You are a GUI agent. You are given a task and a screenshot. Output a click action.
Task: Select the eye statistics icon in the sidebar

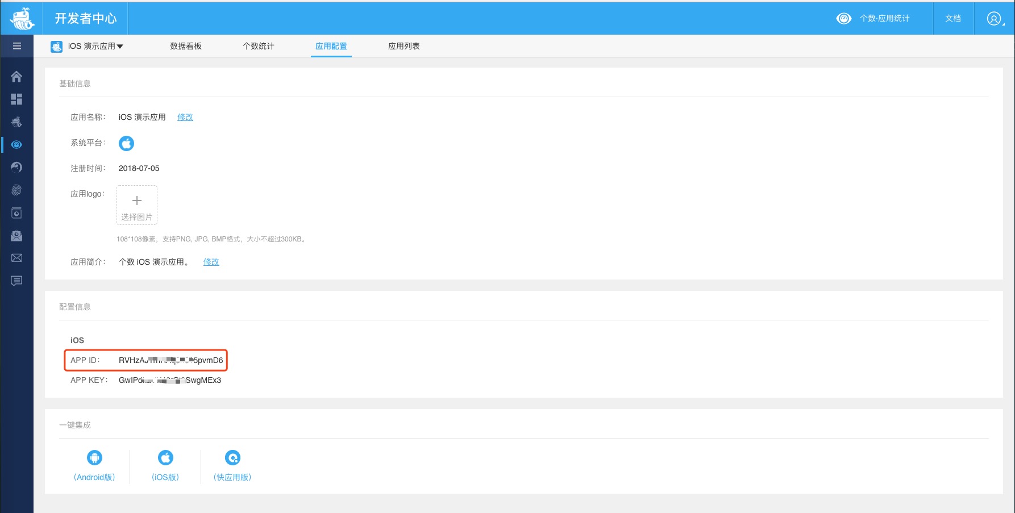(16, 144)
